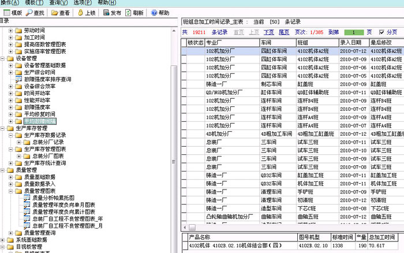The image size is (404, 253).
Task: Collapse the 设备管理 tree node
Action: (x=3, y=58)
